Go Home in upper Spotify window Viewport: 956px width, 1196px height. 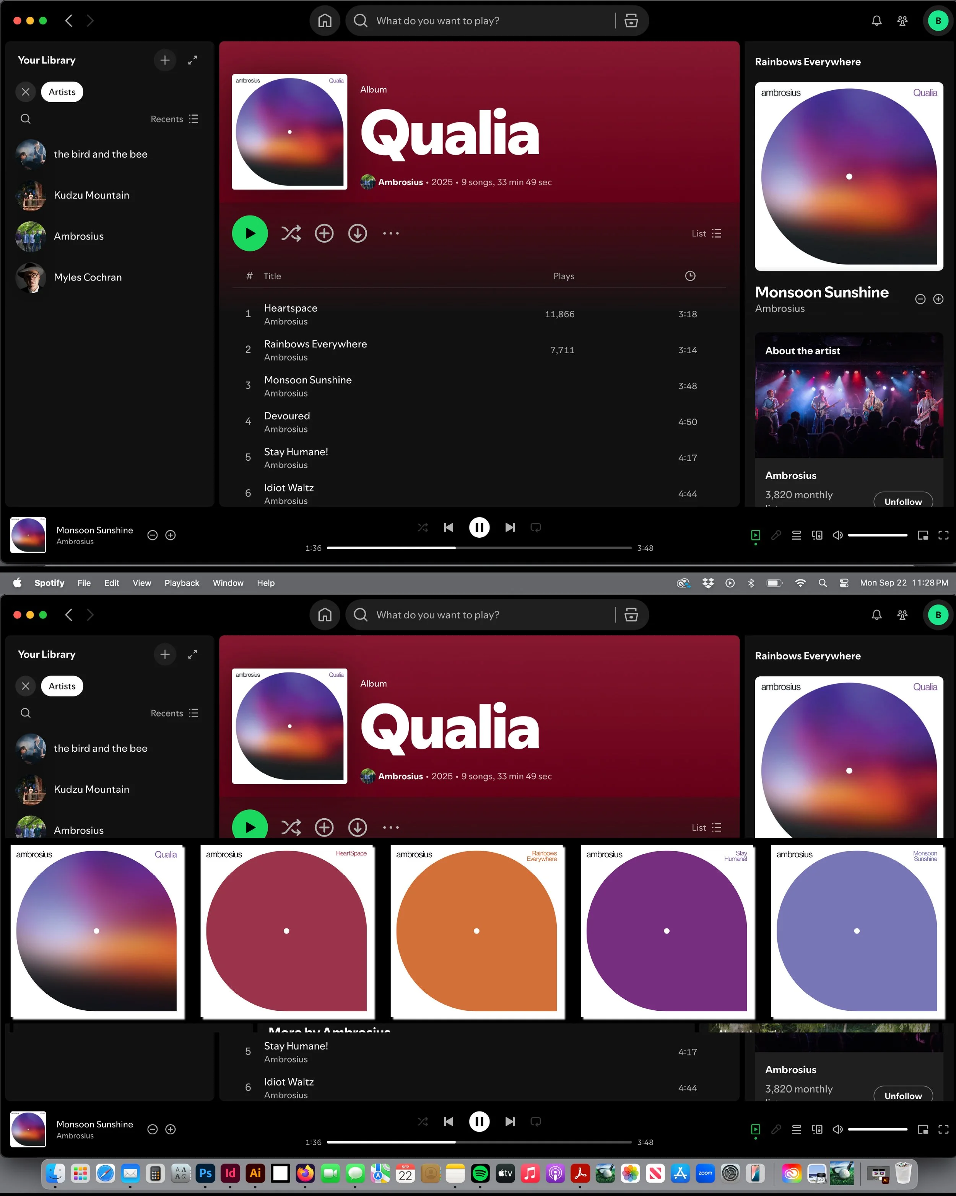[325, 21]
